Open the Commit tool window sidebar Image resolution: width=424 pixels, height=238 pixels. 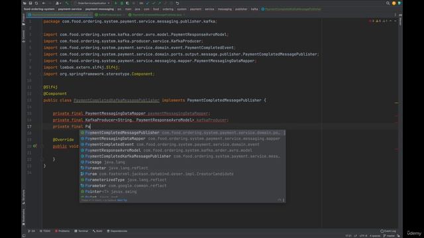click(x=24, y=36)
